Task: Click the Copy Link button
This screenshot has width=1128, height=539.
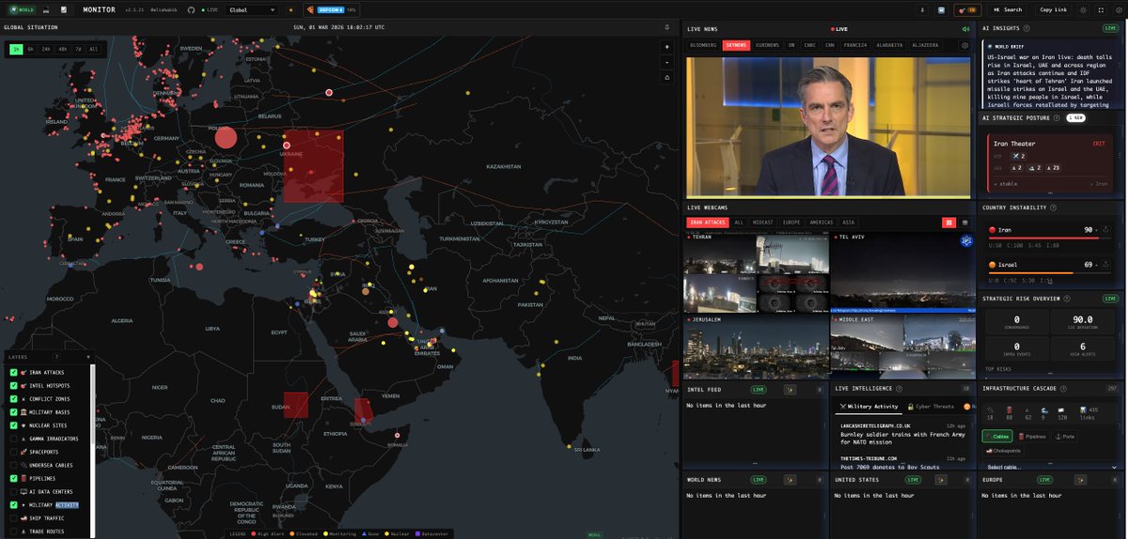Action: point(1054,9)
